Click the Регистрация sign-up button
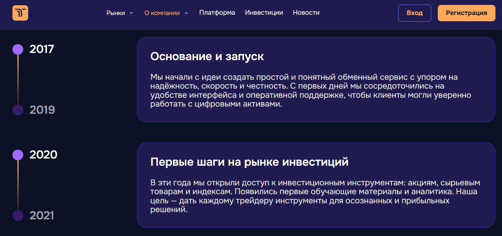Viewport: 502px width, 236px height. (x=466, y=13)
